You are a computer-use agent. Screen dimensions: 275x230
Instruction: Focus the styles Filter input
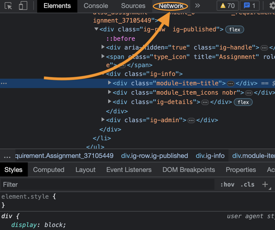[x=108, y=184]
